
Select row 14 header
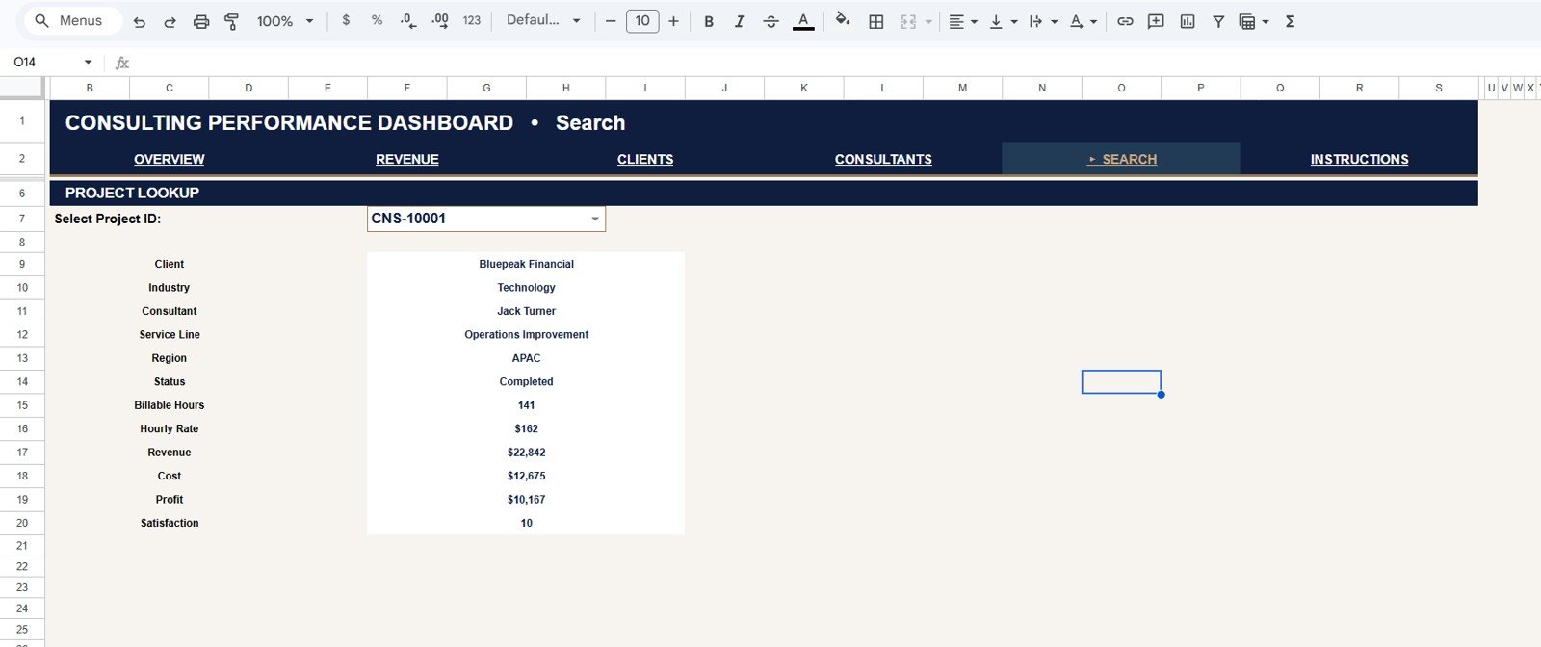(22, 382)
